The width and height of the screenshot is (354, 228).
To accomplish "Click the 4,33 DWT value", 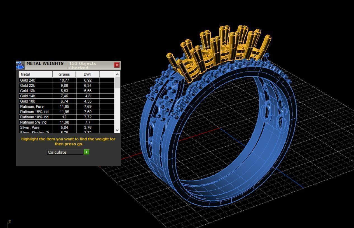I will (x=88, y=101).
